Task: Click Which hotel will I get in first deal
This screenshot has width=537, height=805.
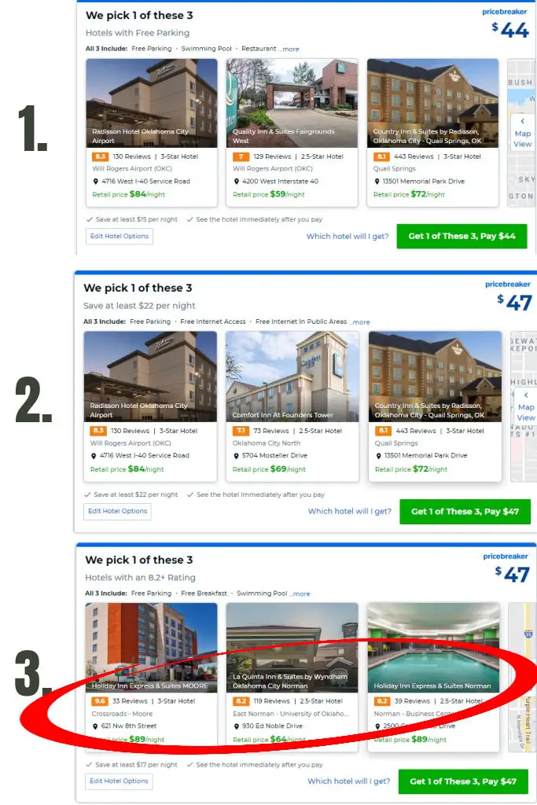Action: pyautogui.click(x=348, y=236)
